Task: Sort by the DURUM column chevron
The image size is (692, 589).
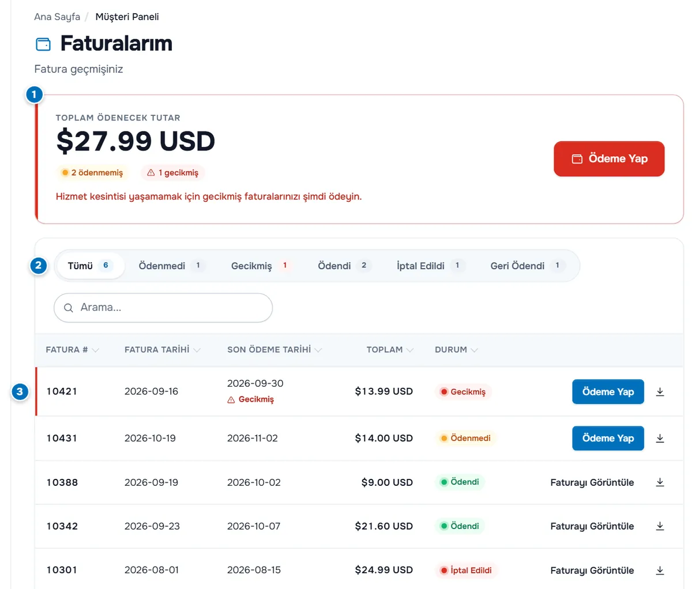Action: tap(474, 350)
